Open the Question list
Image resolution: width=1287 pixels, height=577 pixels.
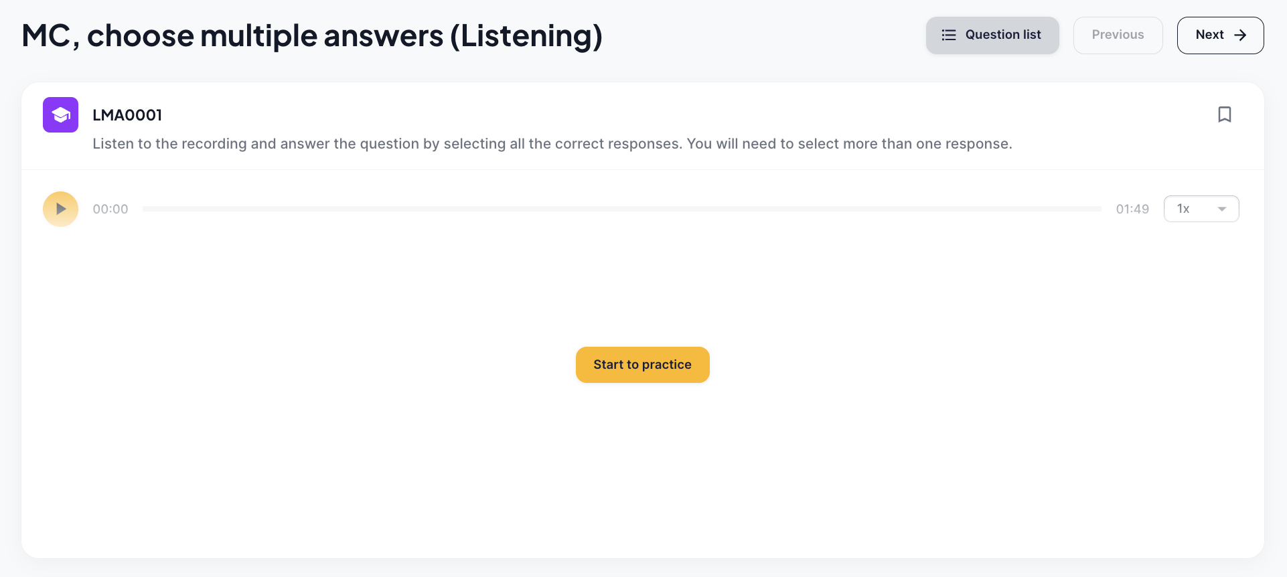click(x=992, y=35)
